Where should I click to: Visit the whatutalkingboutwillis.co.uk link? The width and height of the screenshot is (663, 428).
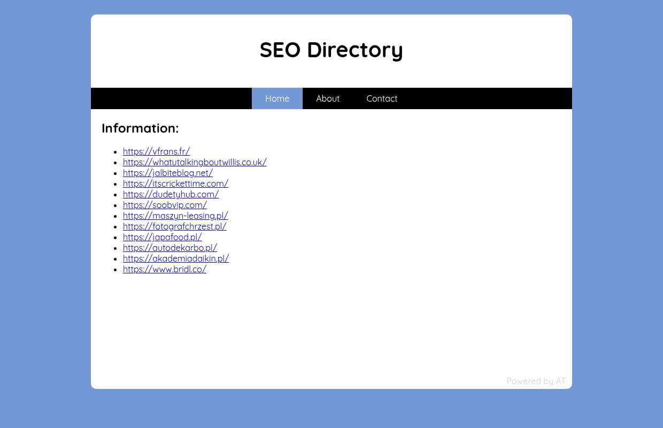point(195,162)
